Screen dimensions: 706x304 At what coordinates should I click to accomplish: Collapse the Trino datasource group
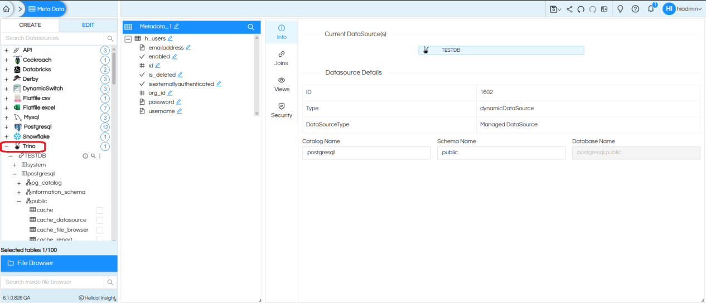point(7,146)
